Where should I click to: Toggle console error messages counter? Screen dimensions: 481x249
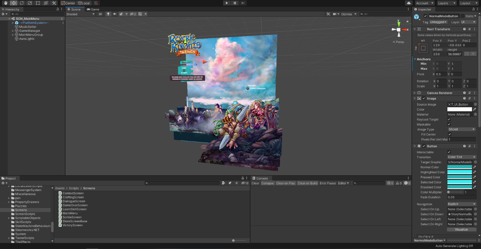coord(407,183)
